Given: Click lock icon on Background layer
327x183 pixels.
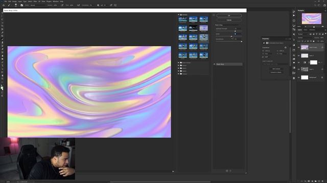Looking at the screenshot, I should tap(322, 77).
